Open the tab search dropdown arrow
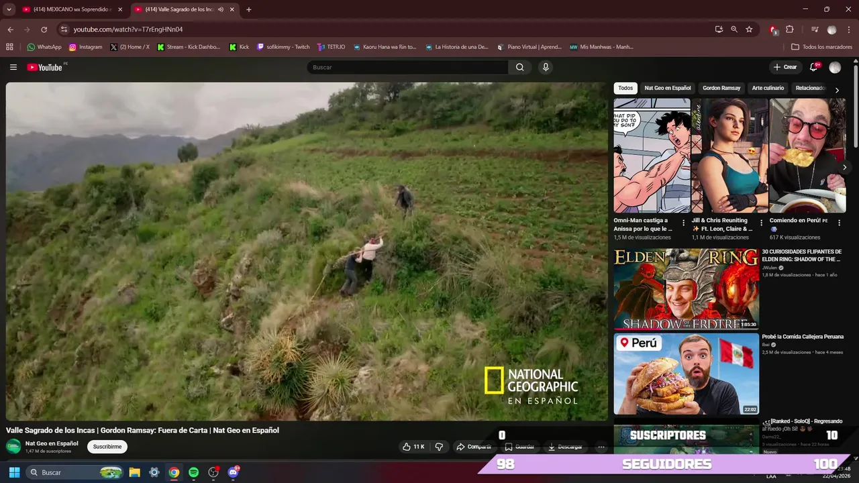The height and width of the screenshot is (483, 859). [9, 9]
